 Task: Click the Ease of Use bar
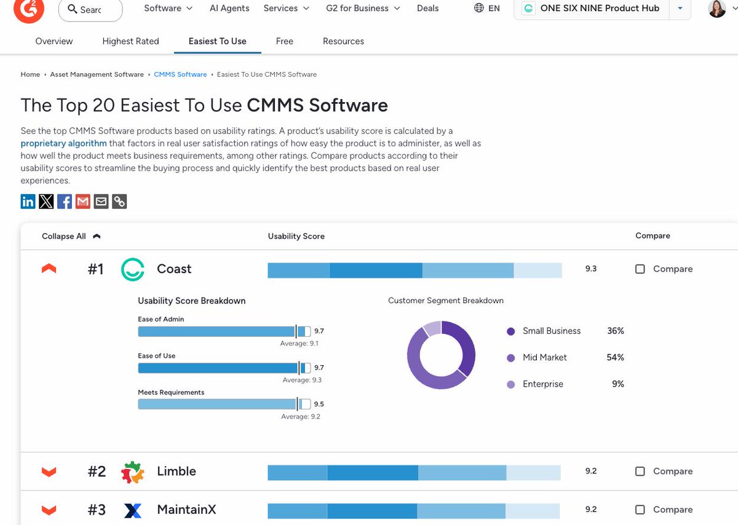click(224, 368)
